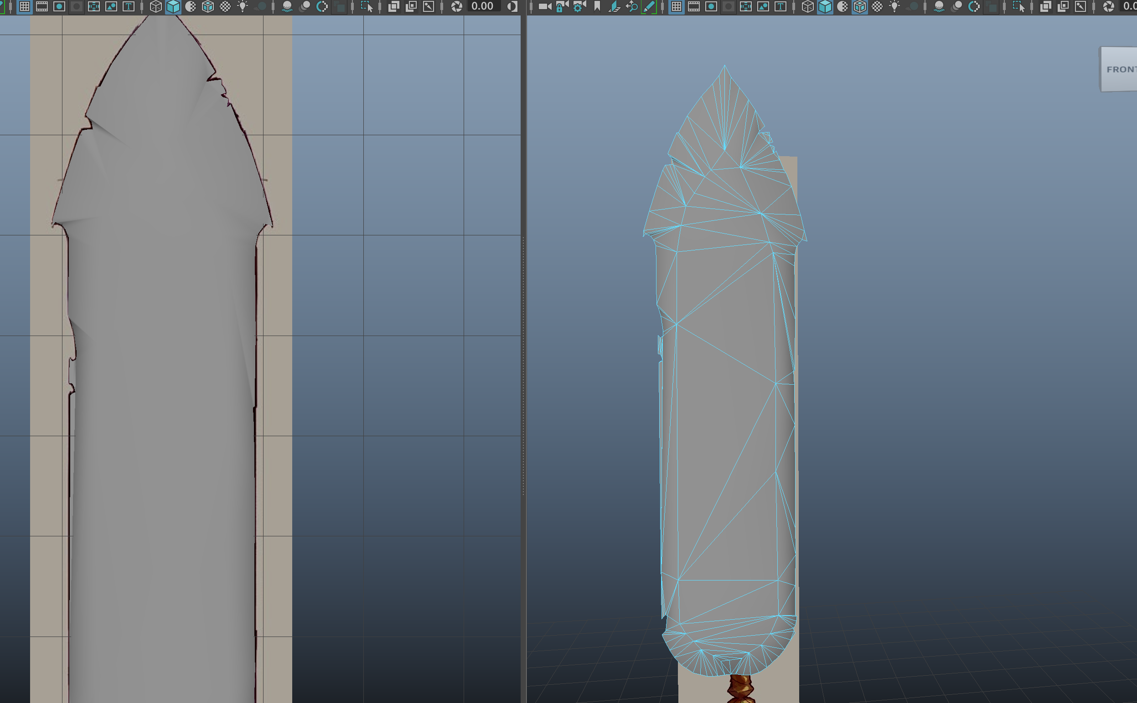Open Camera Attributes with the gear-camera icon
The image size is (1137, 703).
click(x=579, y=6)
